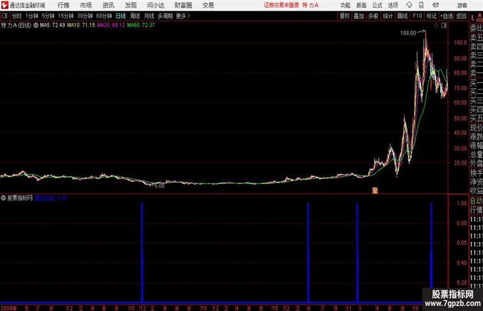Screen dimensions: 483x311
Task: Click the 画线 drawing button
Action: pos(402,16)
